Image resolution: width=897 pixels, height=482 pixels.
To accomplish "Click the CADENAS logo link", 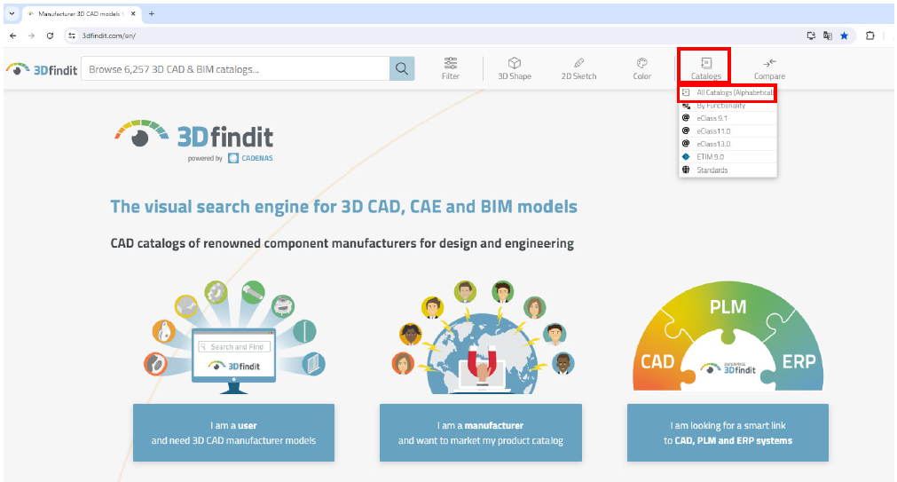I will point(250,158).
